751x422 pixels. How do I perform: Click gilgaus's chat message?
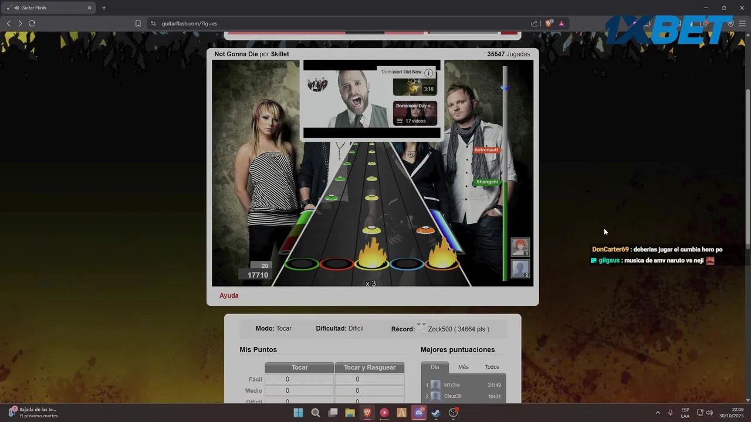point(652,261)
